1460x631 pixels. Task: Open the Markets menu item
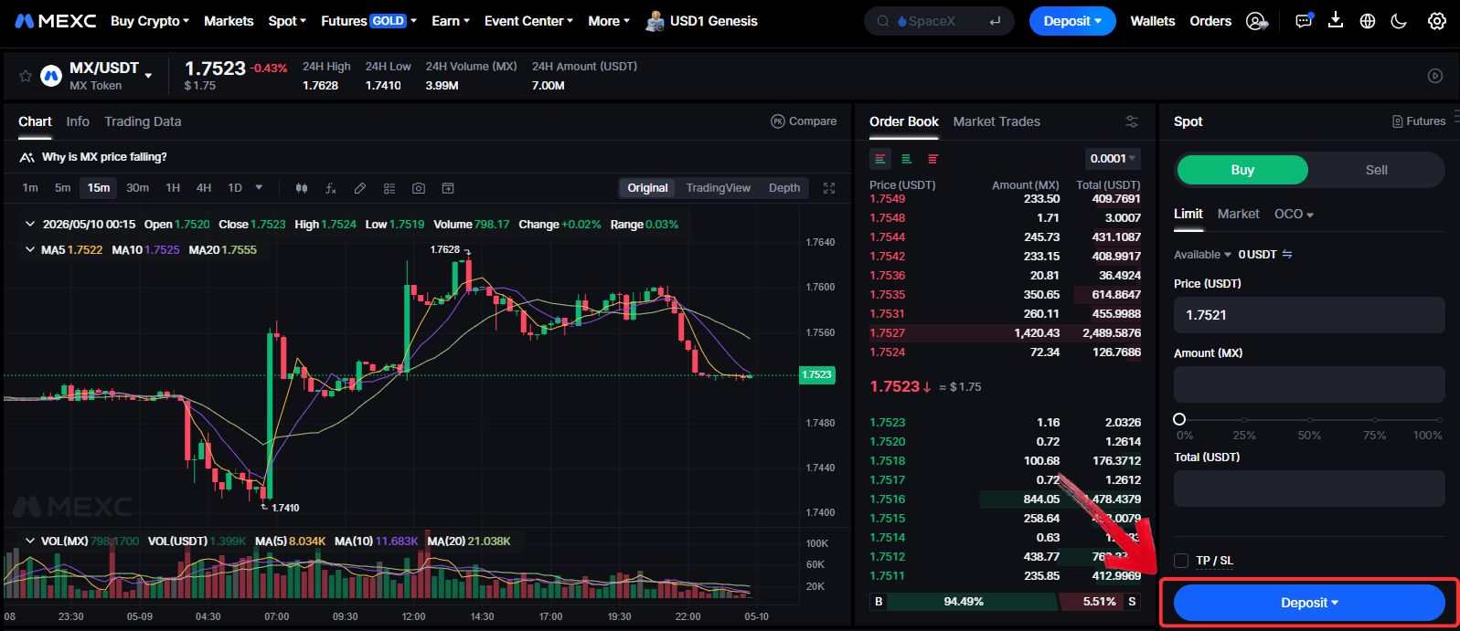(x=229, y=21)
